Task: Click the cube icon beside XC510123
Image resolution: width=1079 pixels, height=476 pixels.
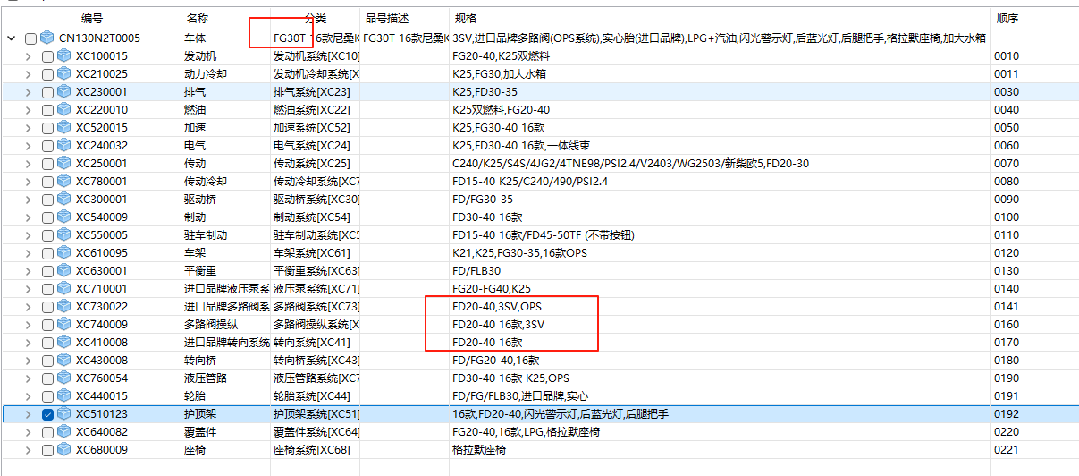Action: [64, 414]
